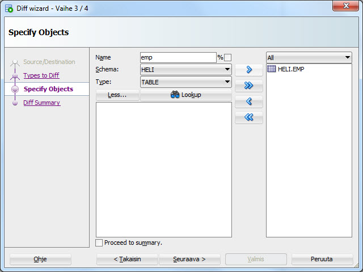
Task: Click the Ohje help button
Action: (x=40, y=259)
